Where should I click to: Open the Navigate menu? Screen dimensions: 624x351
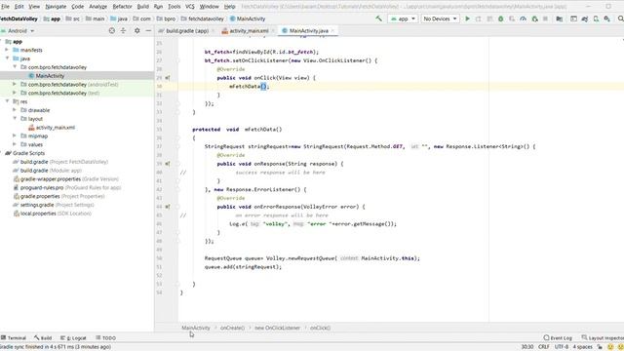tap(56, 7)
